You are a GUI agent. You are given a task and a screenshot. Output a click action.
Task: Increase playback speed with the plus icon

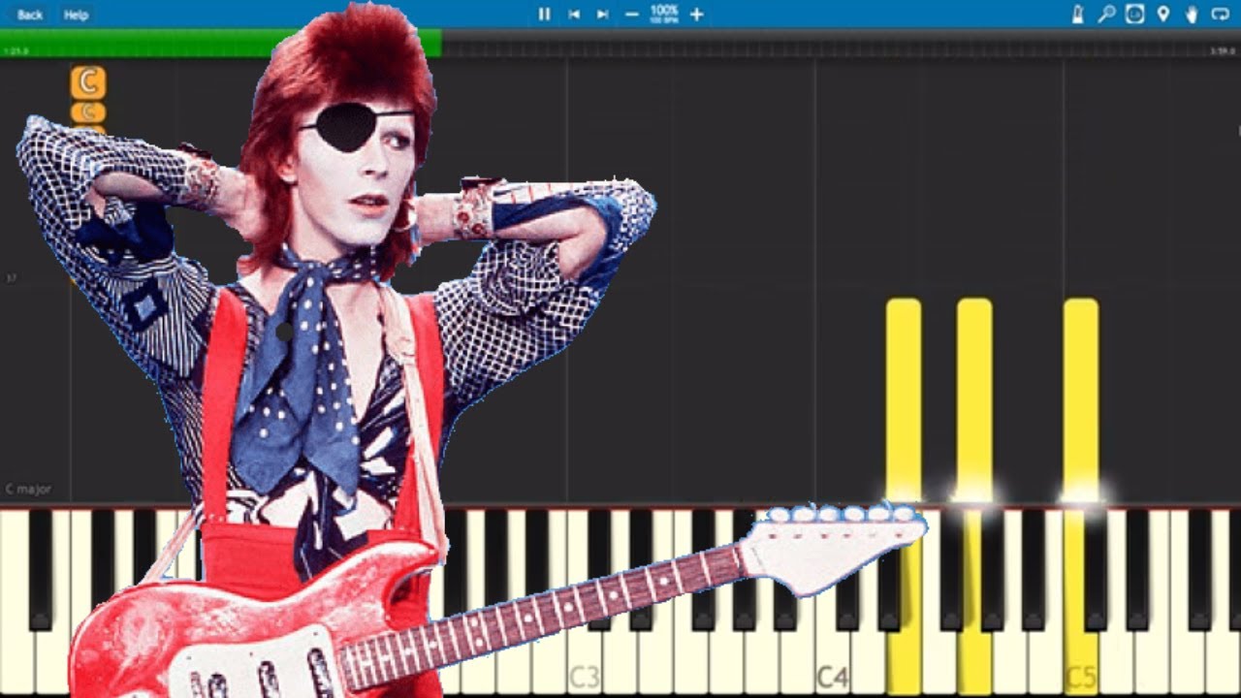pos(696,15)
